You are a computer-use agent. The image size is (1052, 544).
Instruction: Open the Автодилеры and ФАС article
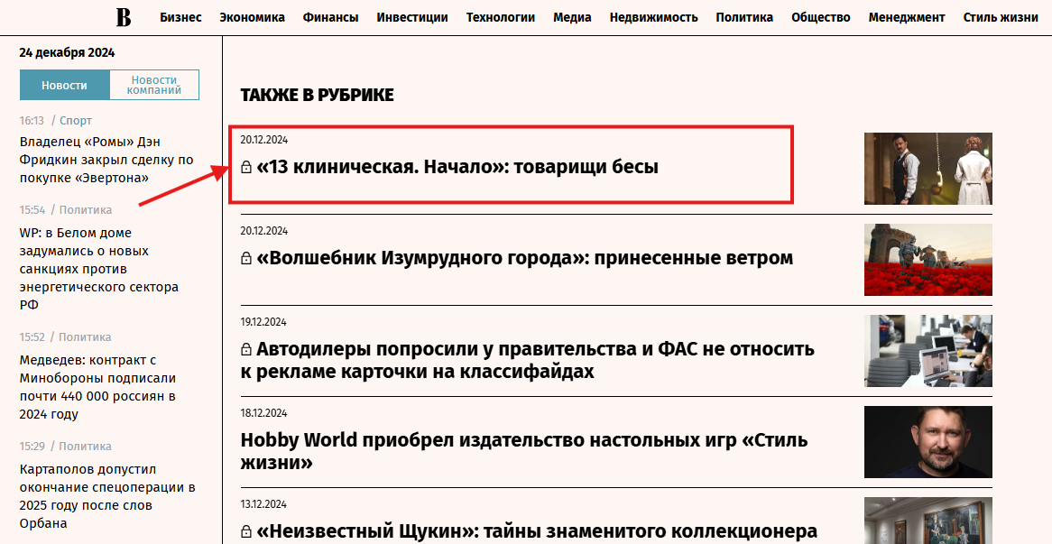[527, 360]
